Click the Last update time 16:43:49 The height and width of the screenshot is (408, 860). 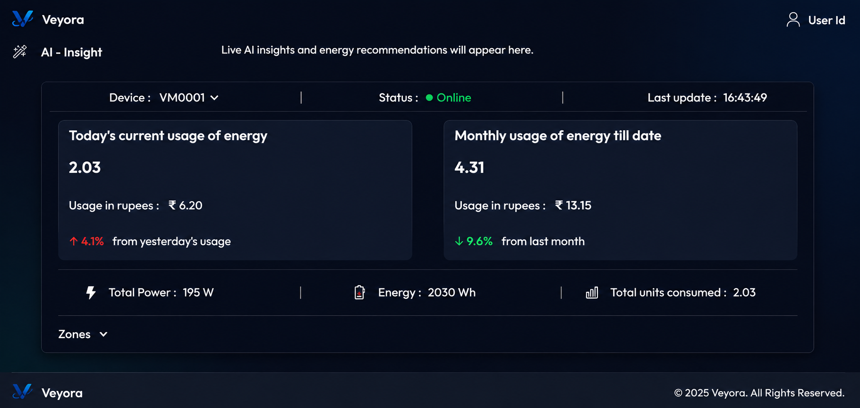(x=745, y=98)
